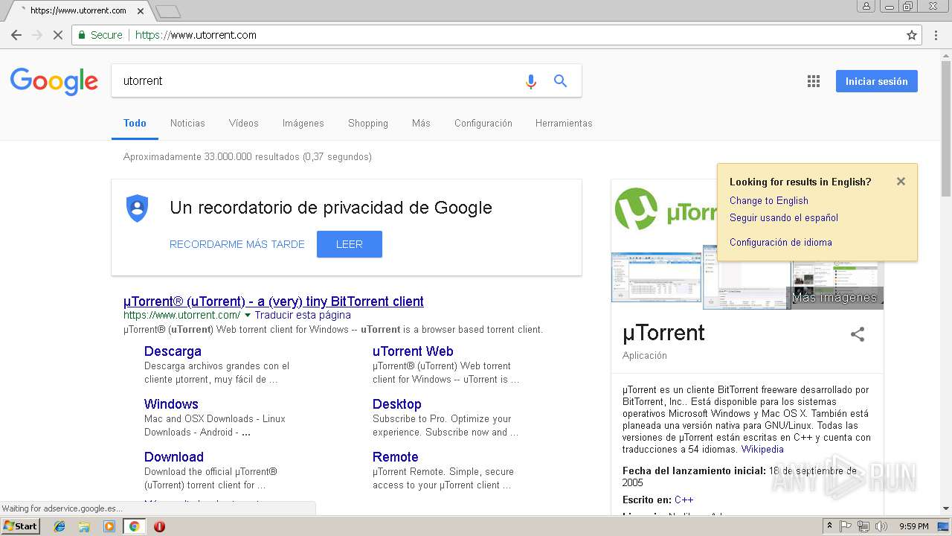Show hidden system tray icons
Viewport: 952px width, 536px height.
829,526
